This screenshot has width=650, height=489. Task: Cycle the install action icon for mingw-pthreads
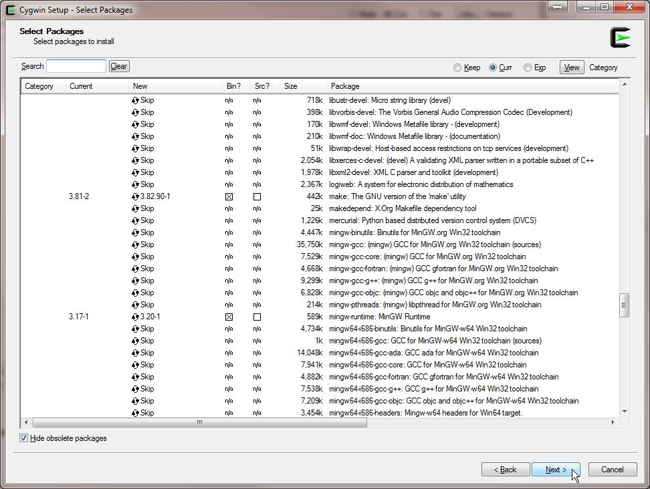click(135, 305)
